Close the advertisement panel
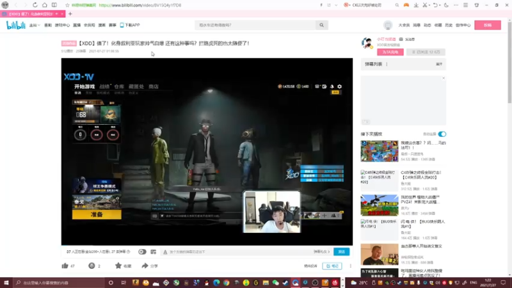The image size is (512, 288). coord(444,78)
